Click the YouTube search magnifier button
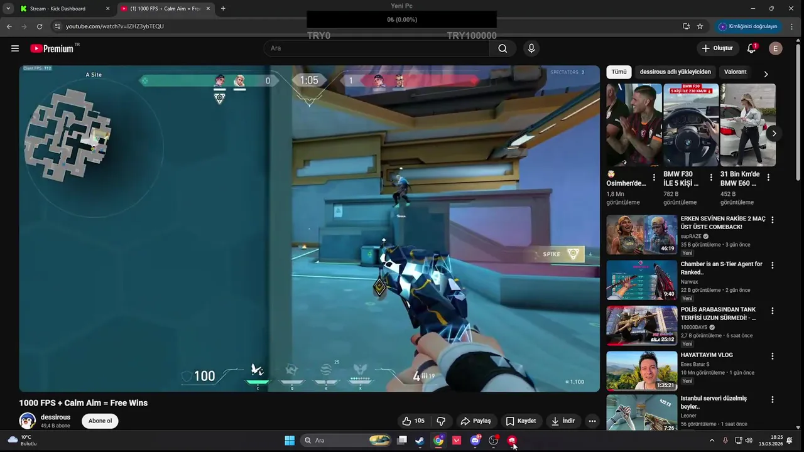The image size is (804, 452). point(503,48)
